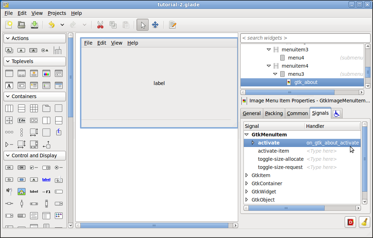Enable the pointer Select mode

(143, 25)
